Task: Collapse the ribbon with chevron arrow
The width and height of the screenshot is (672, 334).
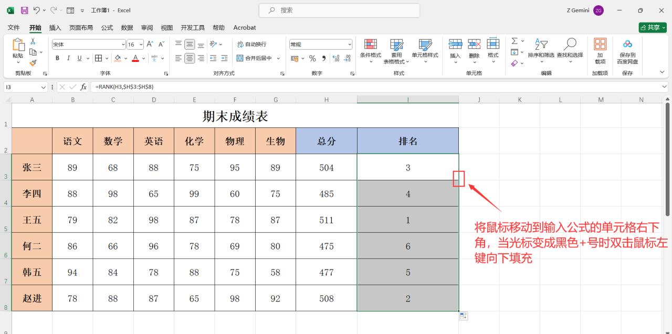Action: [662, 72]
